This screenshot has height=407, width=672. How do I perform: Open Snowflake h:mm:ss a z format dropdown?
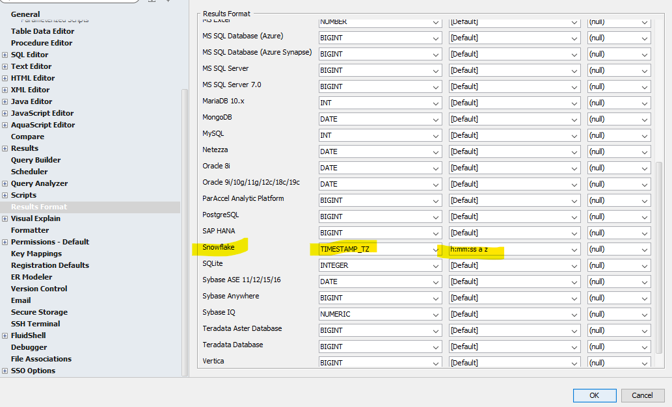pos(574,249)
